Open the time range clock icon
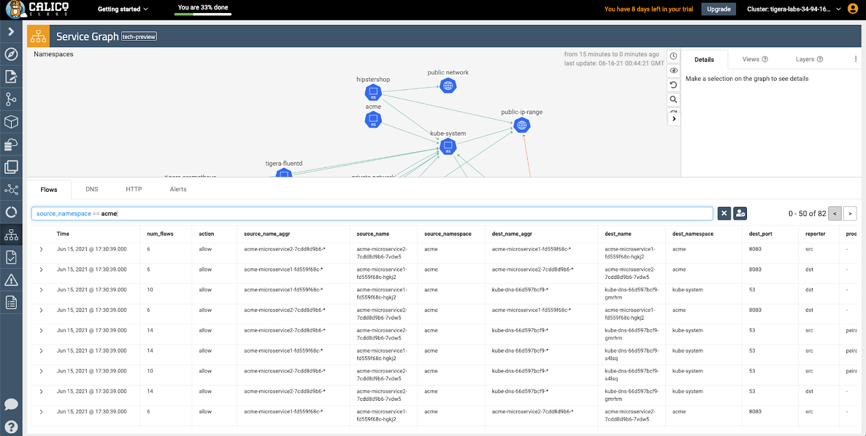The image size is (866, 436). (x=673, y=56)
